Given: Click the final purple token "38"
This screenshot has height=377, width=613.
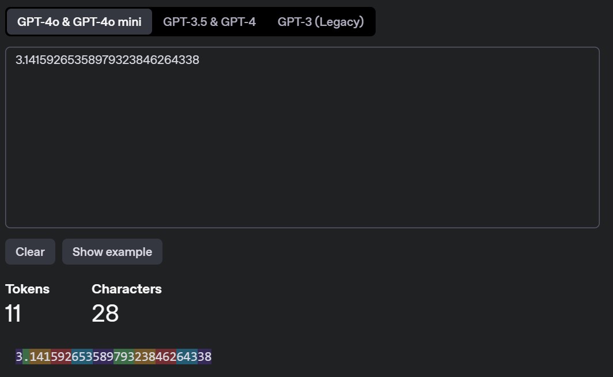Looking at the screenshot, I should tap(205, 357).
